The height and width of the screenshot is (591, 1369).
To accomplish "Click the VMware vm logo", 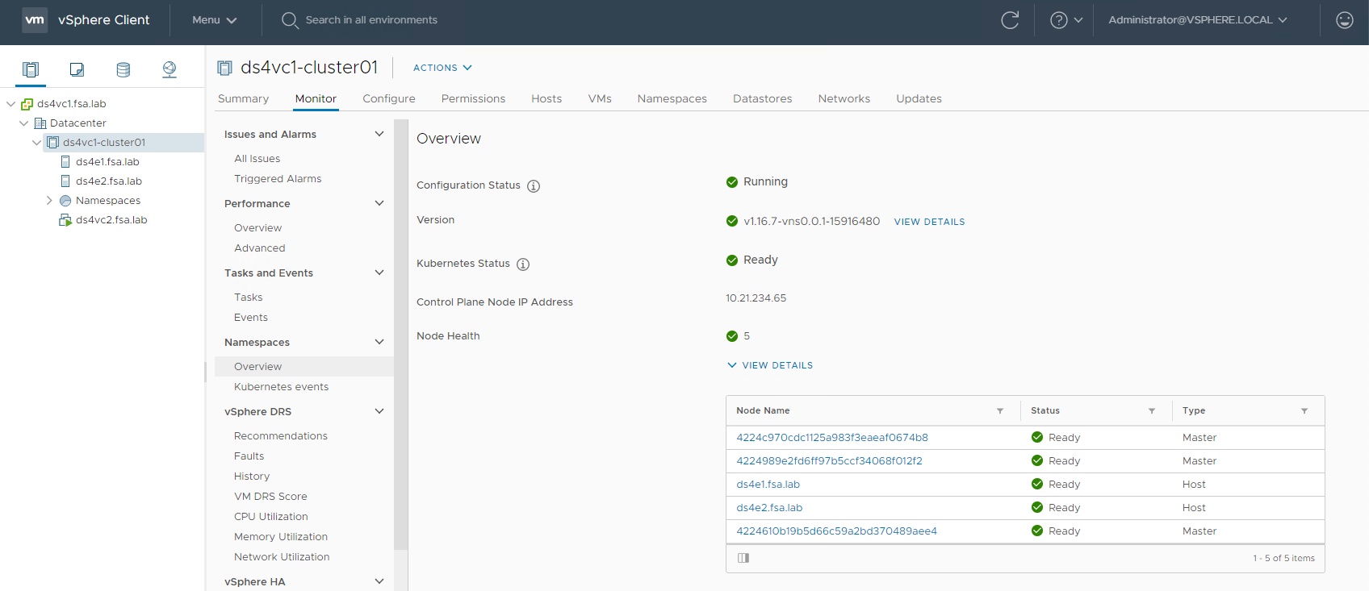I will click(35, 19).
